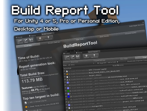
Task: Click file icon of GPU-Z Sensor Log row
Action: [x=67, y=71]
